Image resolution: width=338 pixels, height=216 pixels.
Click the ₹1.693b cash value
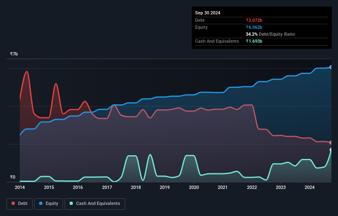tap(254, 41)
